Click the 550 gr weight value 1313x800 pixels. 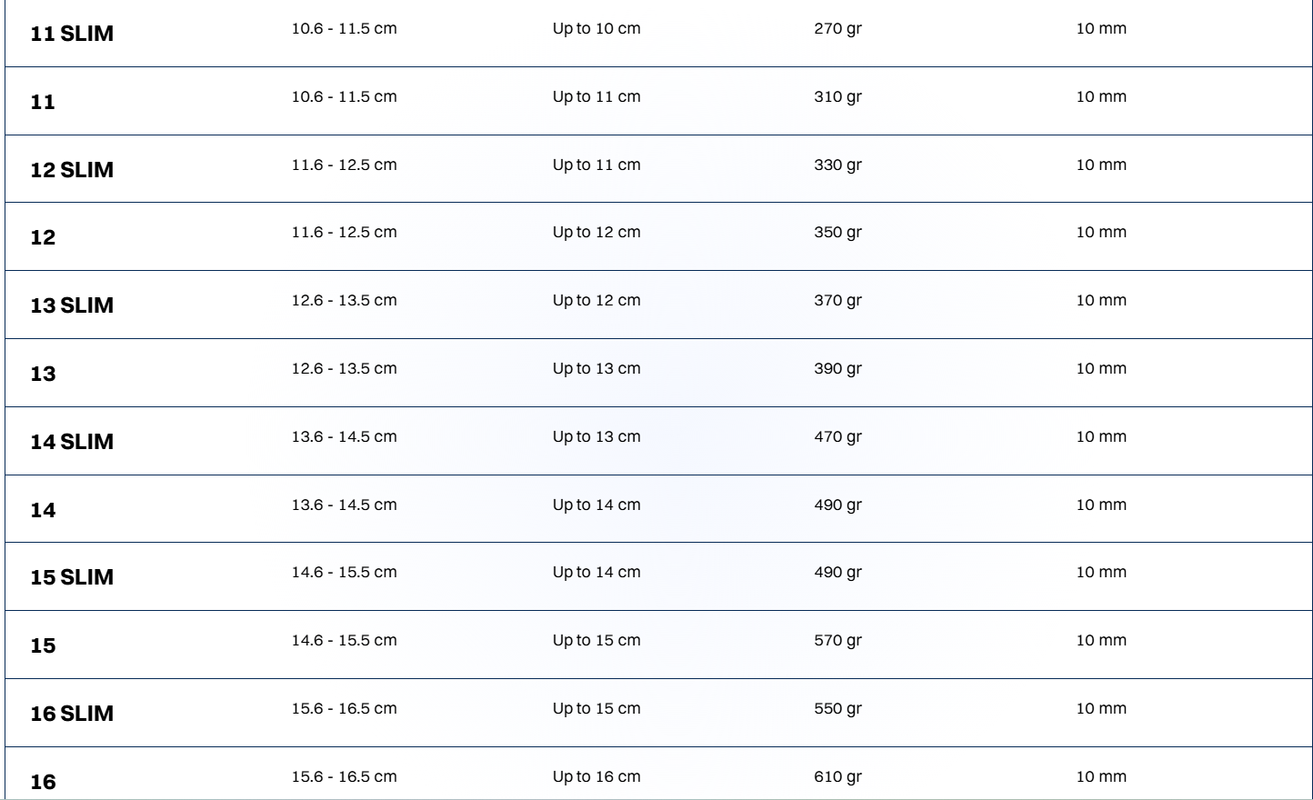point(837,708)
